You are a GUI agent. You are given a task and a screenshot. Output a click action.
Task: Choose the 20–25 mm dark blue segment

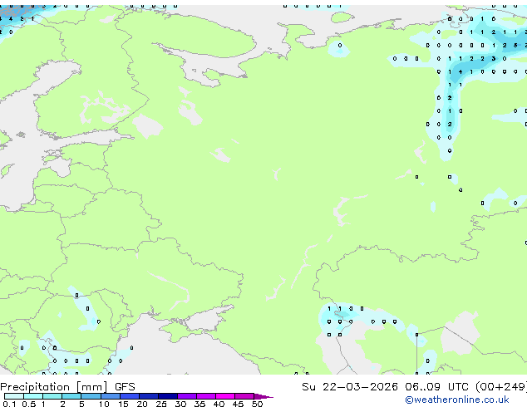pyautogui.click(x=148, y=396)
